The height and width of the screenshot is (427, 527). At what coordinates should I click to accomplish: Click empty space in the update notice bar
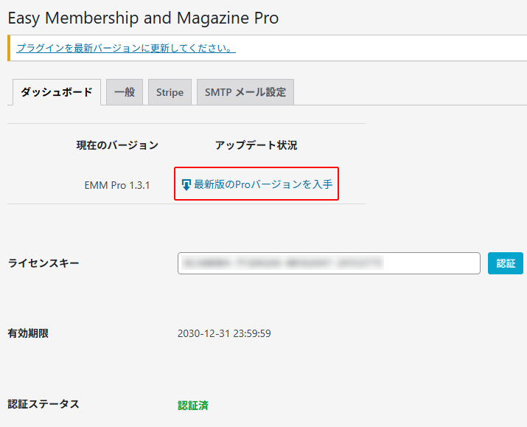[383, 48]
